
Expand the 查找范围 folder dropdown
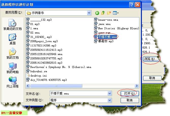(89, 13)
